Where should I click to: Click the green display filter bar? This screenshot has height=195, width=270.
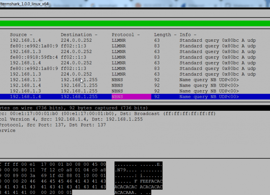click(135, 23)
